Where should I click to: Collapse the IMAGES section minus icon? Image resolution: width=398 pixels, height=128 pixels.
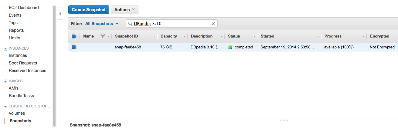tap(5, 81)
